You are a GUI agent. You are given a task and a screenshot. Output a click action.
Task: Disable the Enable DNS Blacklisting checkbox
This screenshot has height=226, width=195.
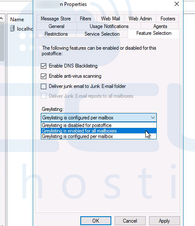click(x=43, y=66)
